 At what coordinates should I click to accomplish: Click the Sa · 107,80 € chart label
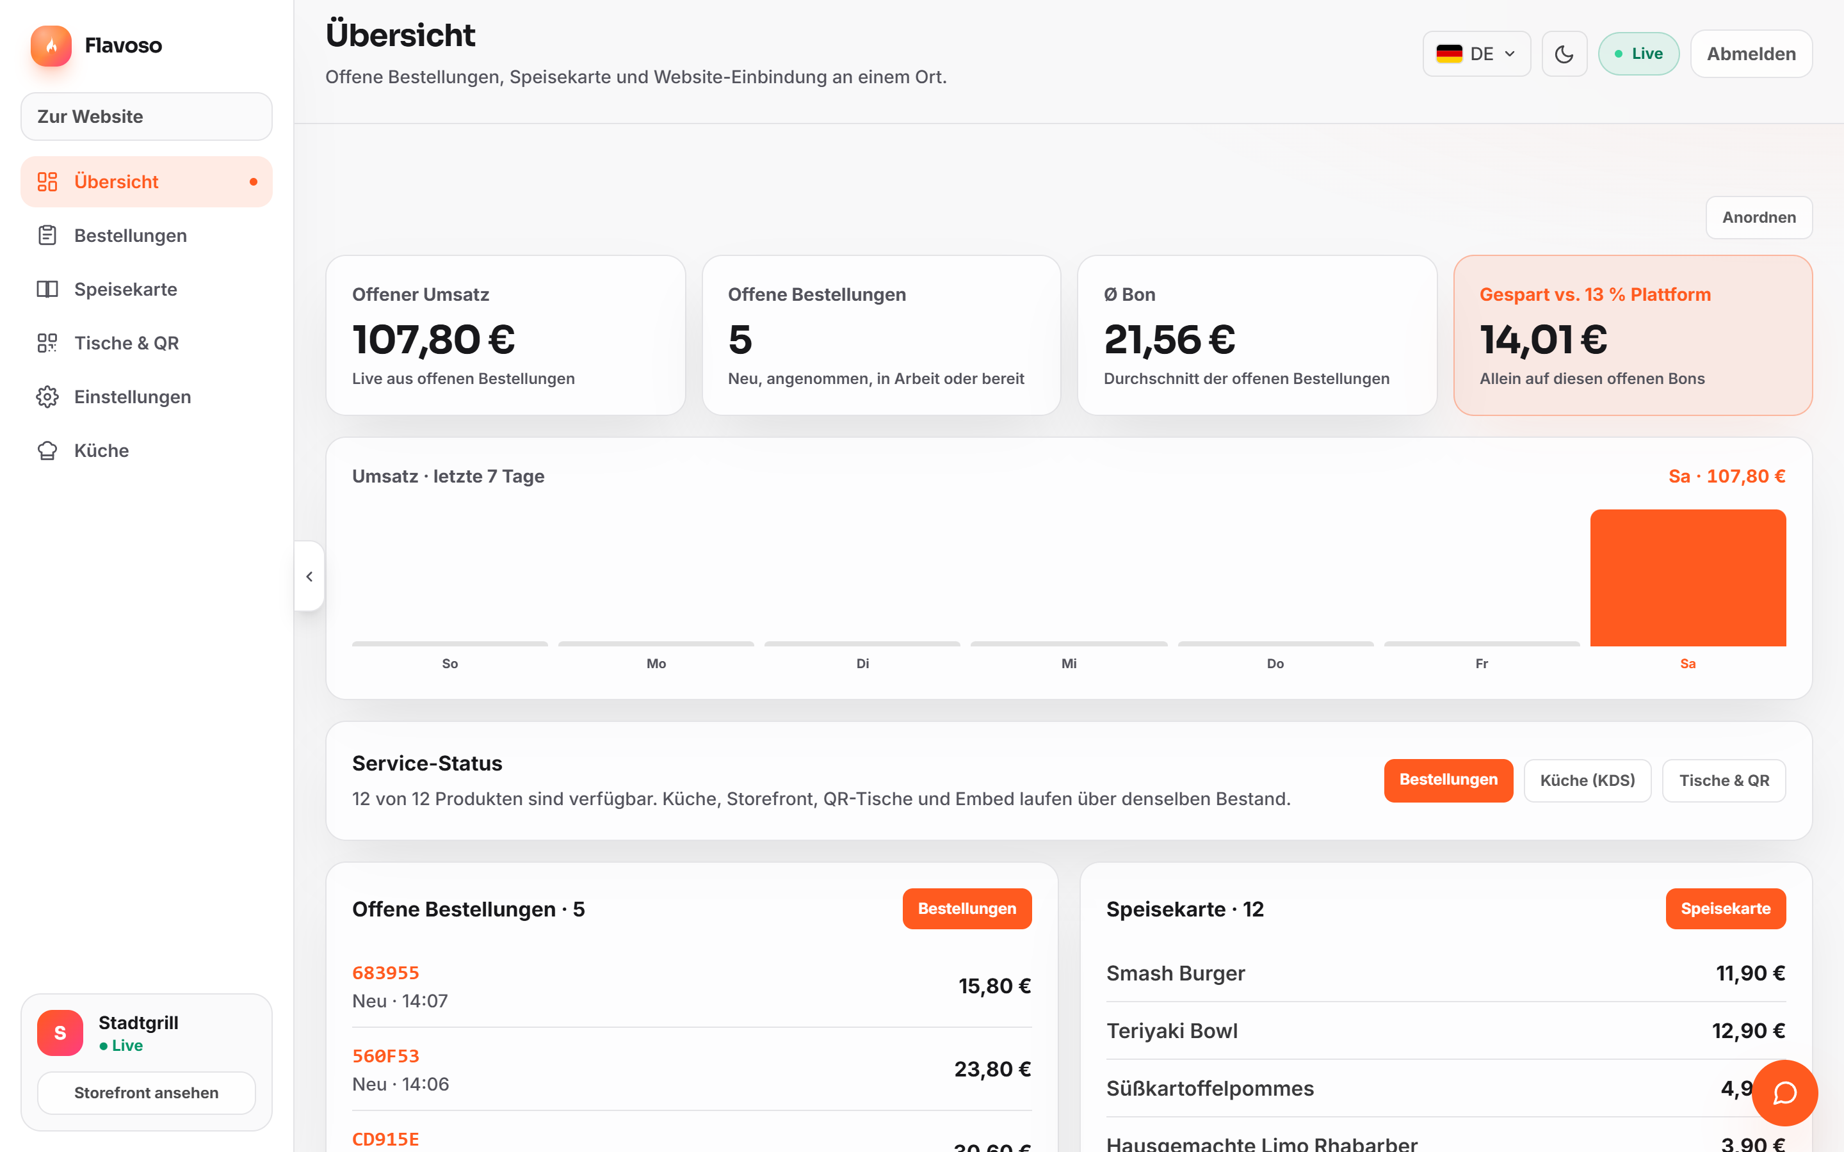1727,476
